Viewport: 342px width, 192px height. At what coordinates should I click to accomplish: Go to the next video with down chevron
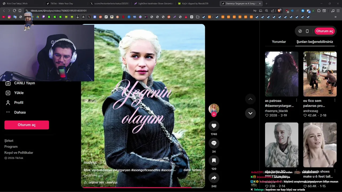pos(250,113)
